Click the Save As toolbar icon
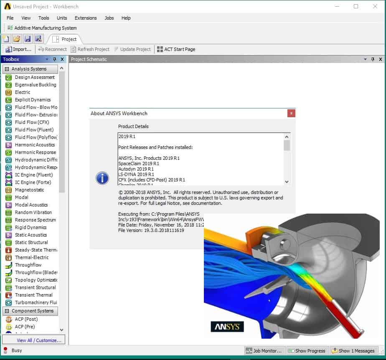The image size is (386, 360). [x=38, y=39]
